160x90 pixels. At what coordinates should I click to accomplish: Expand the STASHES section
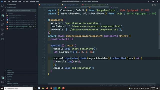tap(21, 79)
